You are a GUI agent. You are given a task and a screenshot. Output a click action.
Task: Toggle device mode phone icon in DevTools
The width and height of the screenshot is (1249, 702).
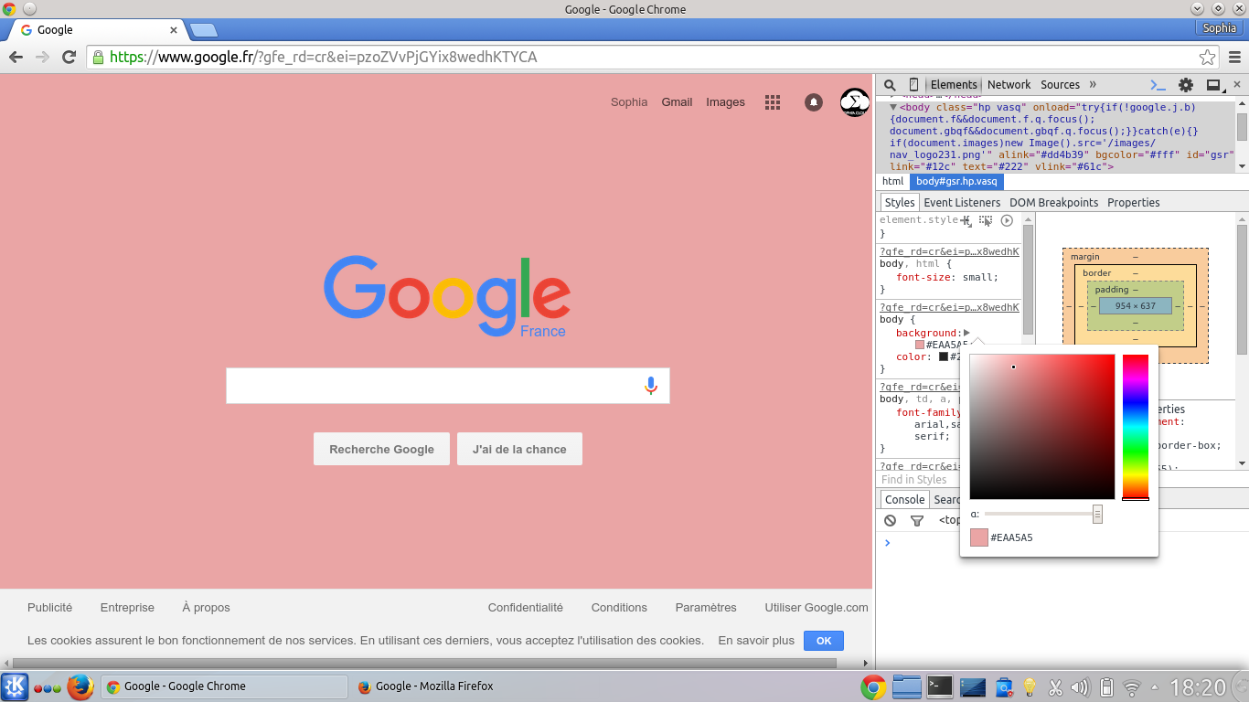point(913,84)
